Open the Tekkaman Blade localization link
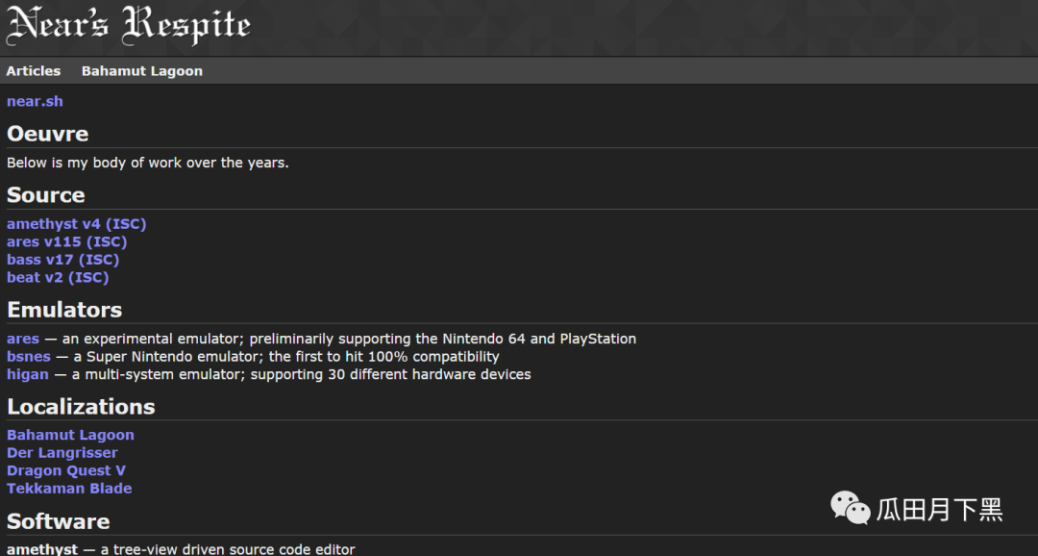 (x=69, y=489)
